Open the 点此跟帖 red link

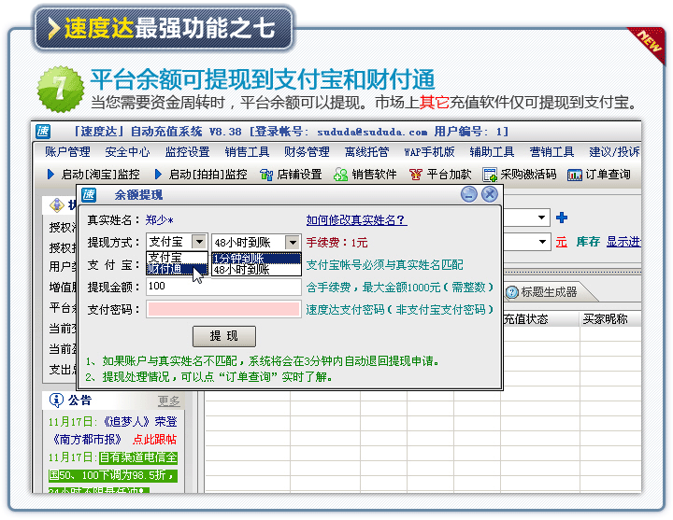pyautogui.click(x=154, y=440)
